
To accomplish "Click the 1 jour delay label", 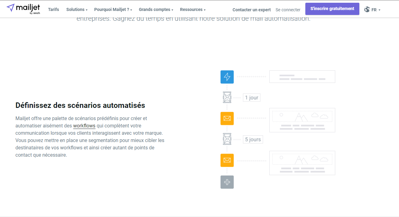I will tap(251, 98).
